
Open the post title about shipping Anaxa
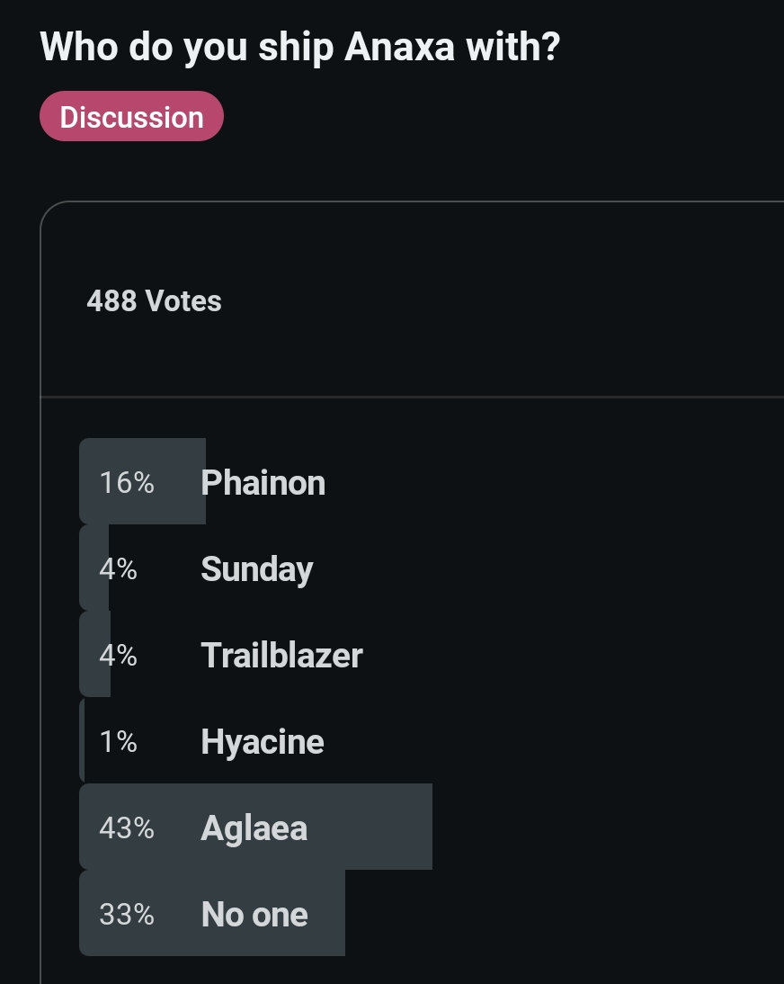click(299, 48)
